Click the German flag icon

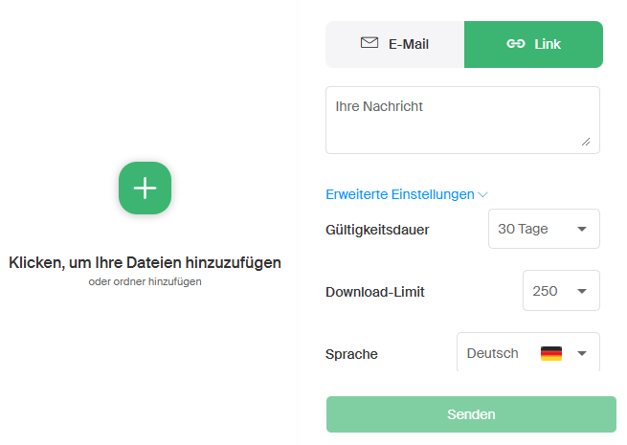point(550,353)
